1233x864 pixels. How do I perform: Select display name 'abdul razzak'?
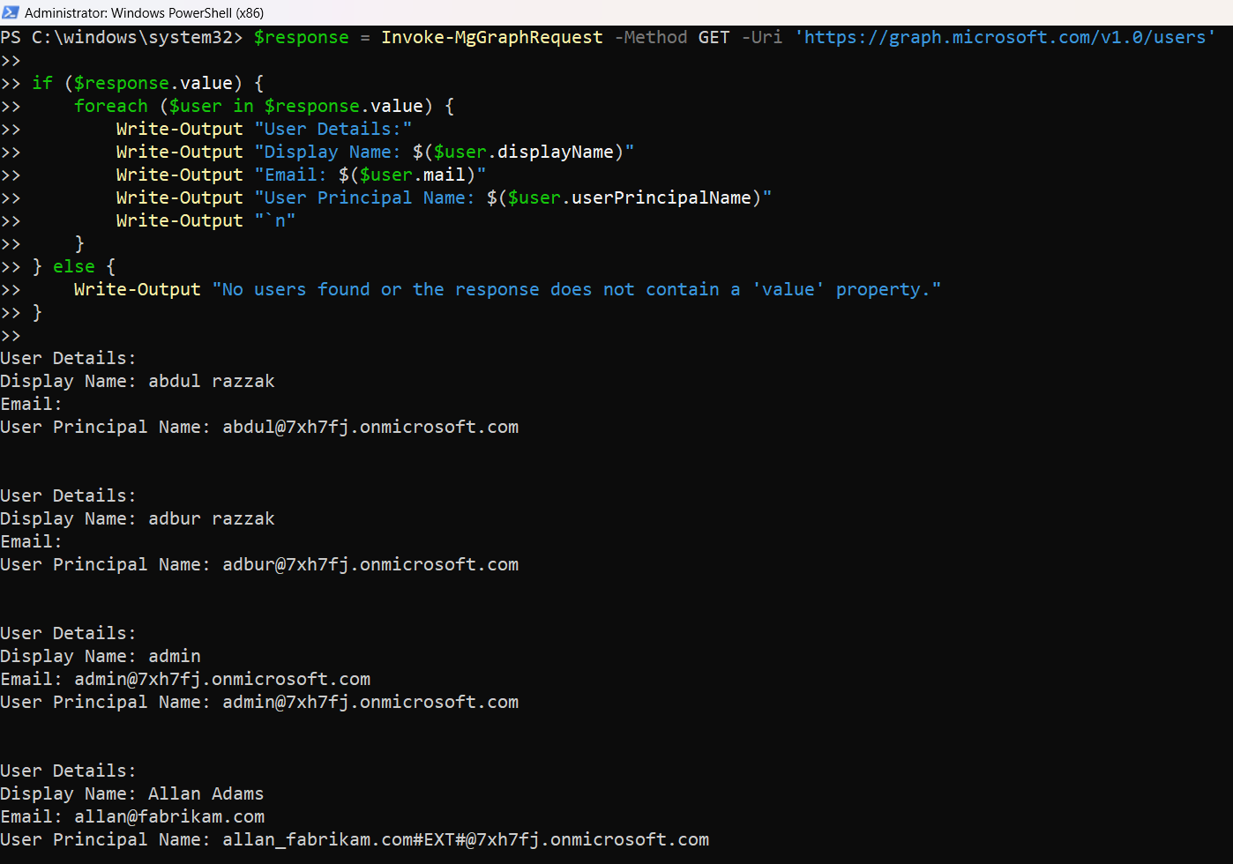click(212, 380)
